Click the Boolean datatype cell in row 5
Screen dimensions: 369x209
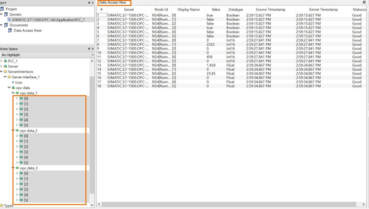[x=233, y=32]
